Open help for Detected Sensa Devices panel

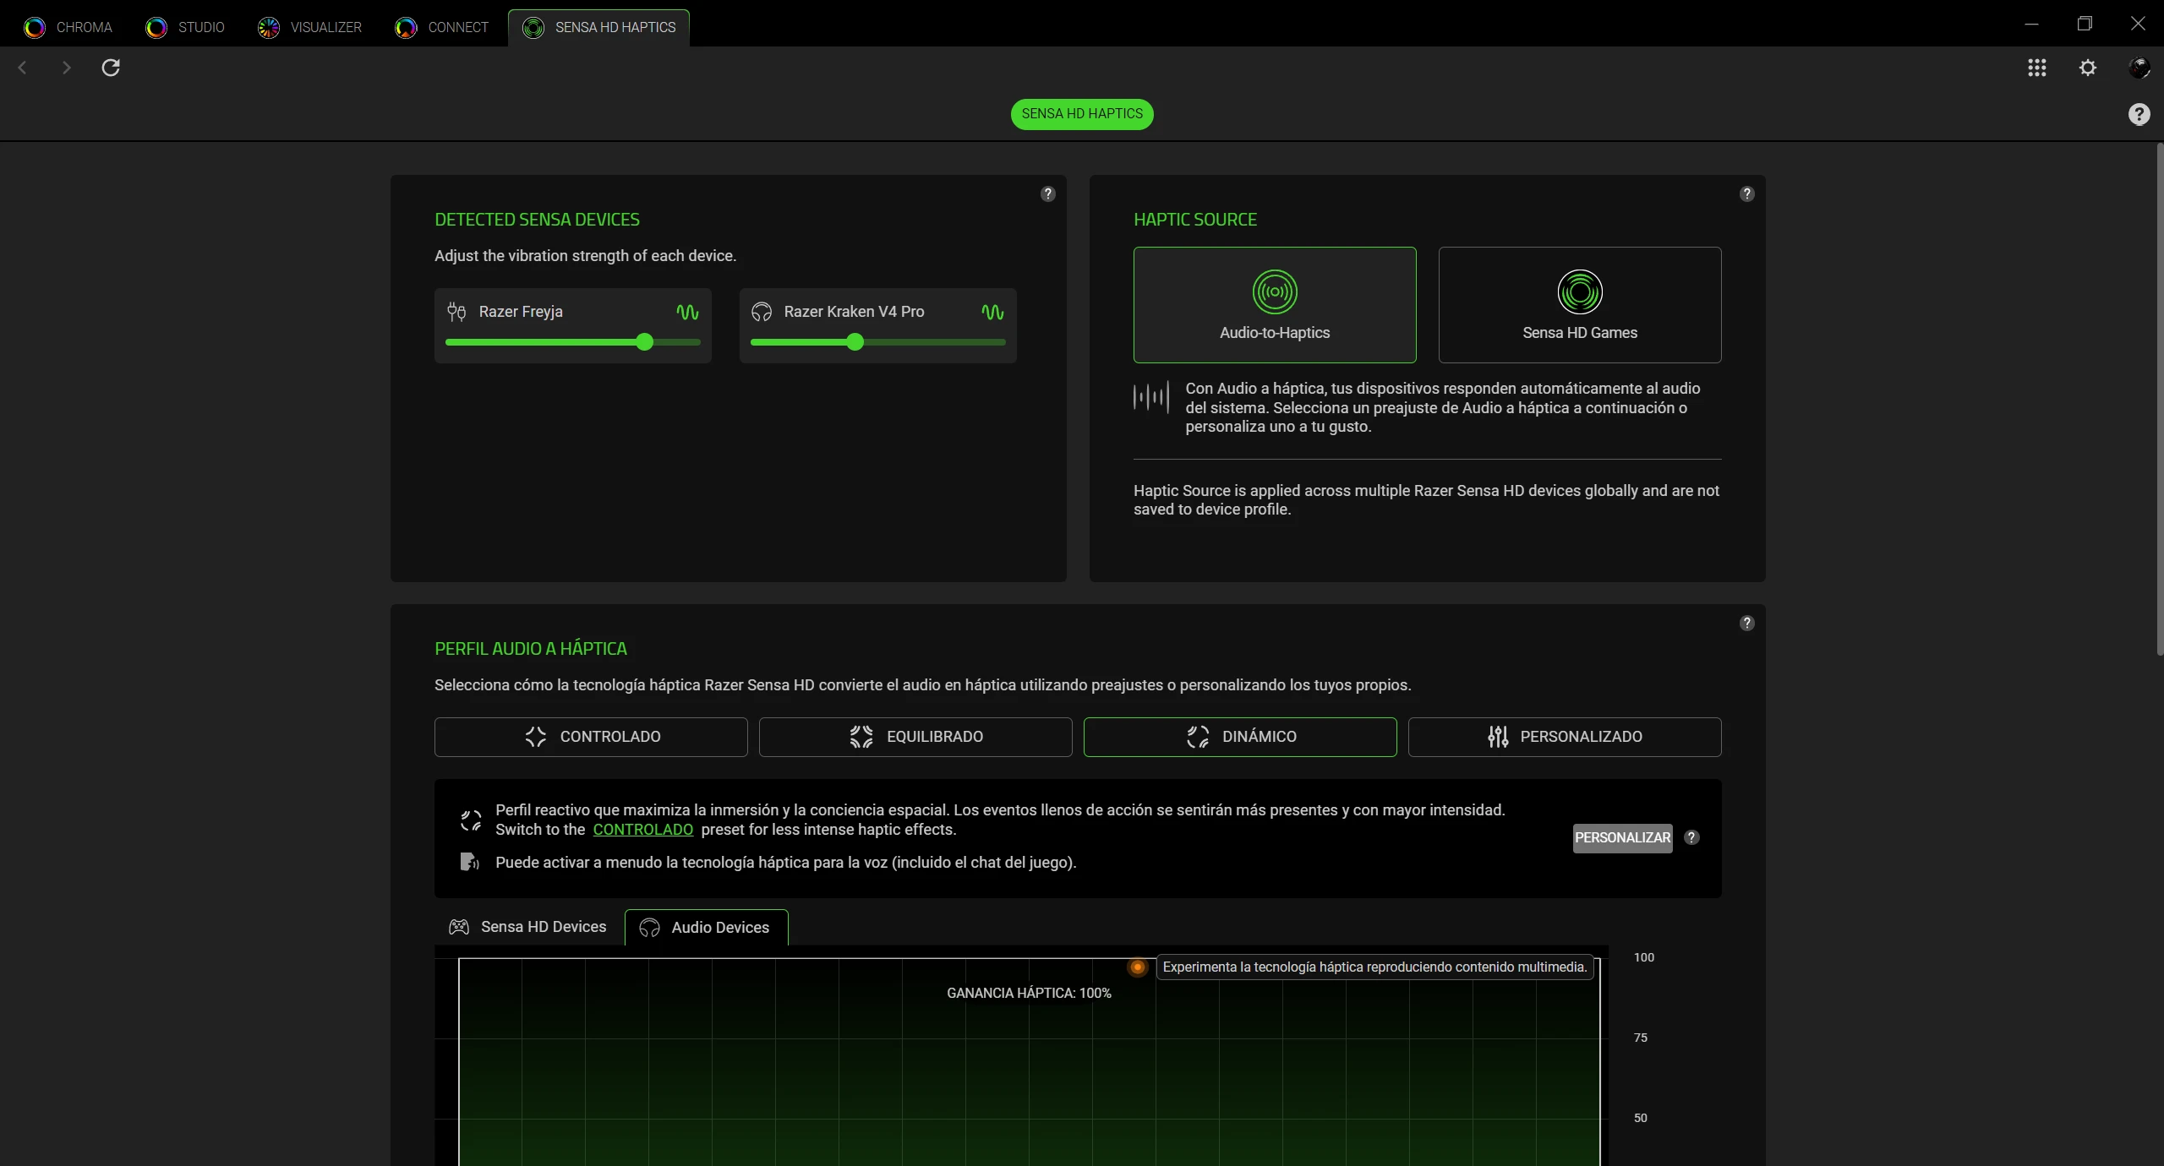tap(1048, 194)
